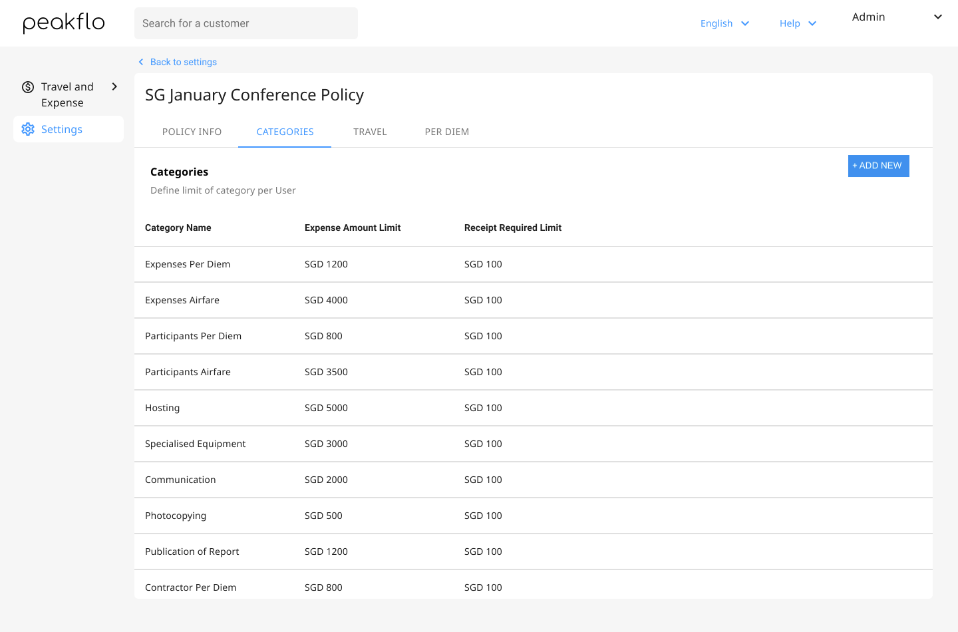Expand the Admin account menu
The height and width of the screenshot is (632, 958).
coord(937,17)
